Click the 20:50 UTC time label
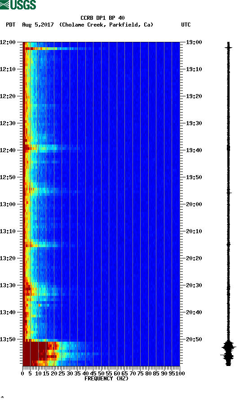This screenshot has width=248, height=402. 194,339
